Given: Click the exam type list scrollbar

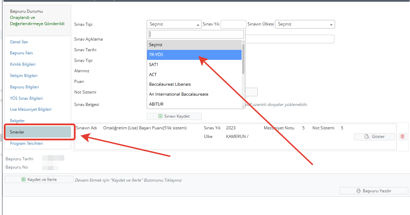Looking at the screenshot, I should 243,58.
